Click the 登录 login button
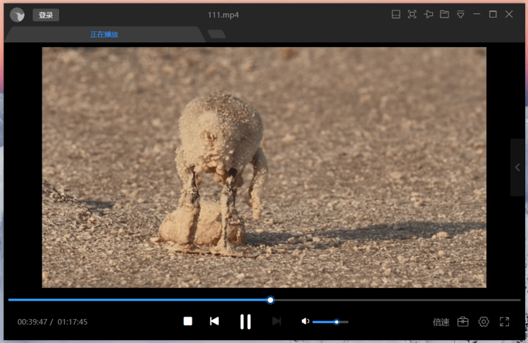This screenshot has width=528, height=343. click(x=46, y=15)
